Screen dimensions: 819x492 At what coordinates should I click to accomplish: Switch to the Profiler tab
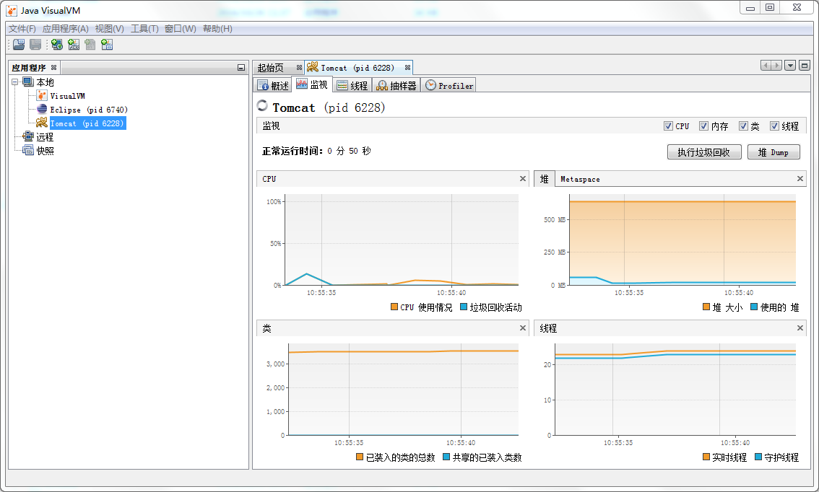(x=448, y=86)
